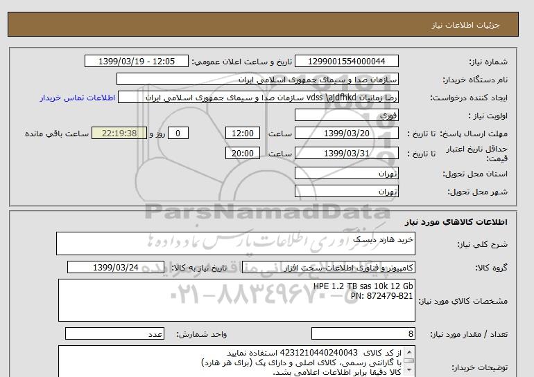Viewport: 534px width, 377px height.
Task: Select the label حداقل تاریخ اعتبار قیمت
Action: (476, 154)
